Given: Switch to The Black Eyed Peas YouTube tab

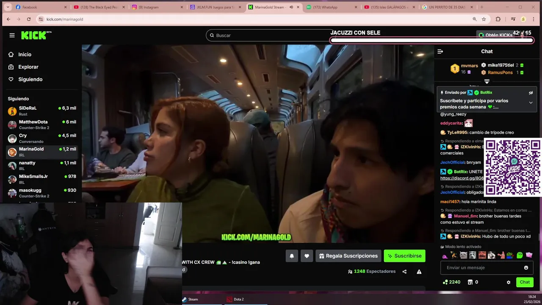Looking at the screenshot, I should pos(98,7).
